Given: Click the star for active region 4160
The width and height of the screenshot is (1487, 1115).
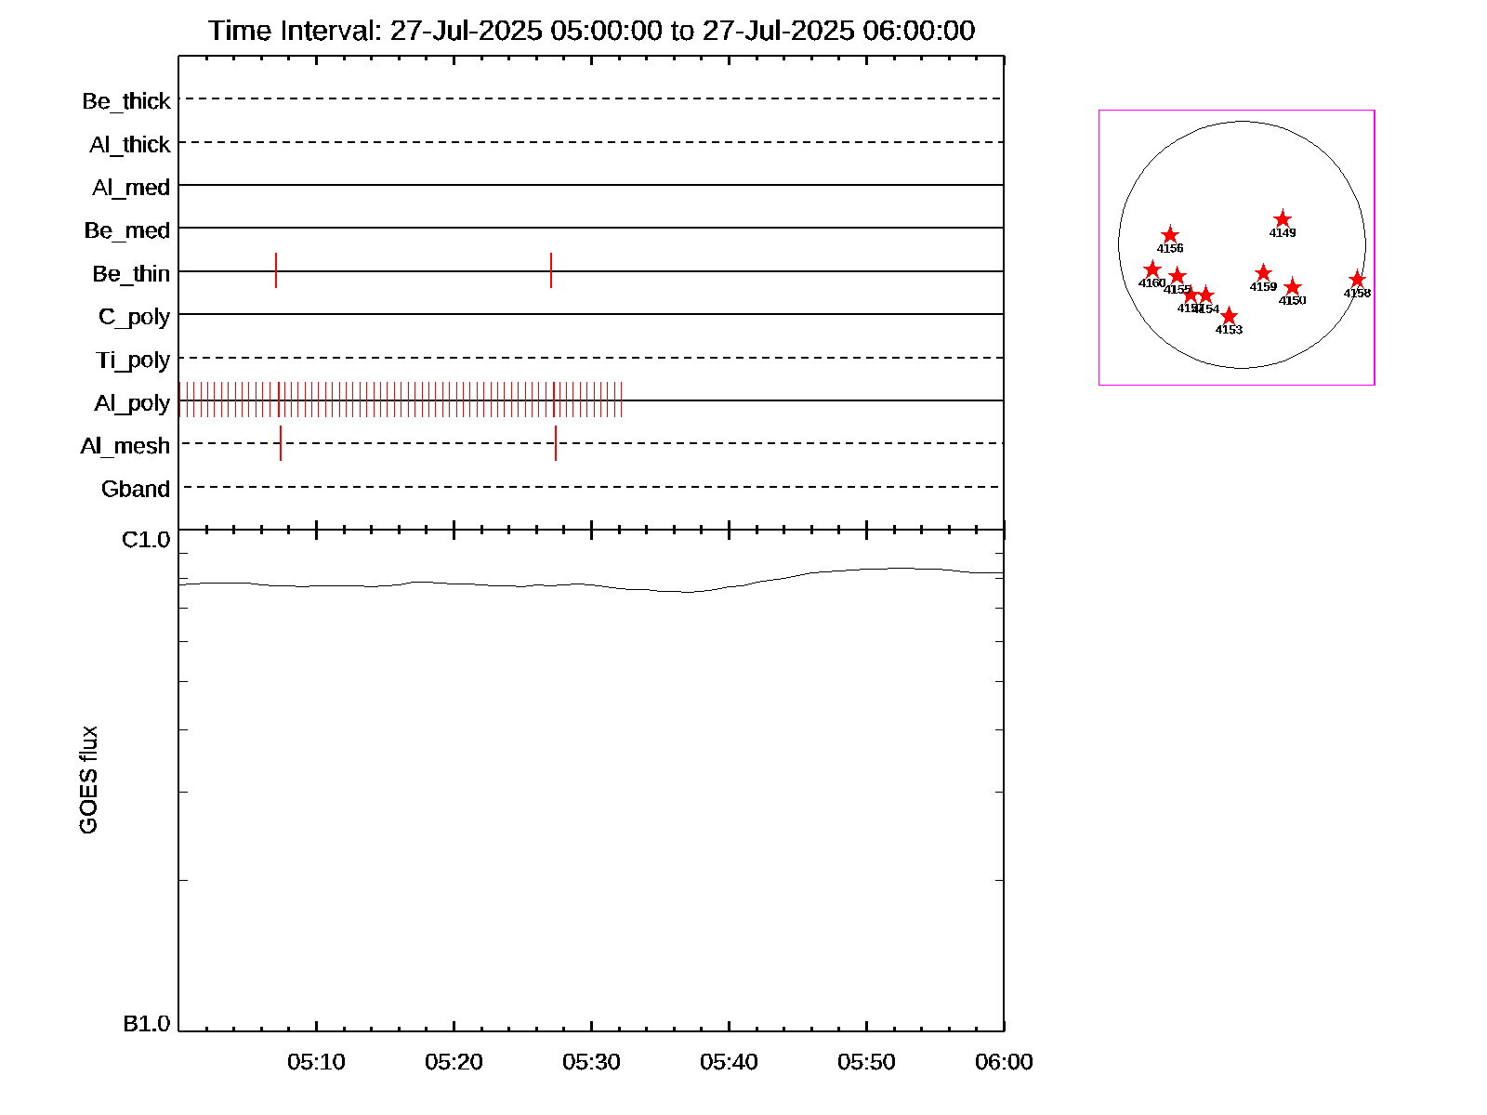Looking at the screenshot, I should [1152, 269].
